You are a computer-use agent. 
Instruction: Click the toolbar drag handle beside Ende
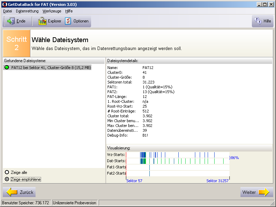(x=4, y=21)
